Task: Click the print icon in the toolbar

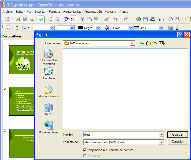Action: [x=57, y=19]
